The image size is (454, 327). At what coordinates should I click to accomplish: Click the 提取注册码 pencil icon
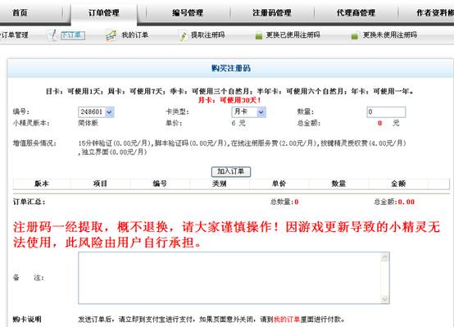pyautogui.click(x=183, y=35)
